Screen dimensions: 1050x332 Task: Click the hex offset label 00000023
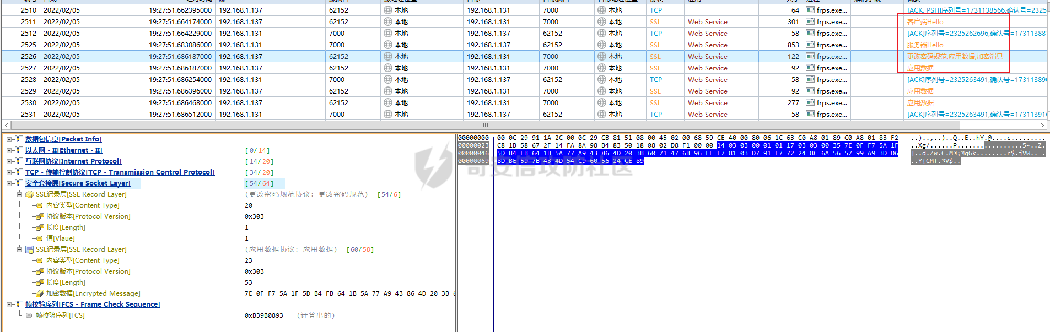tap(473, 145)
